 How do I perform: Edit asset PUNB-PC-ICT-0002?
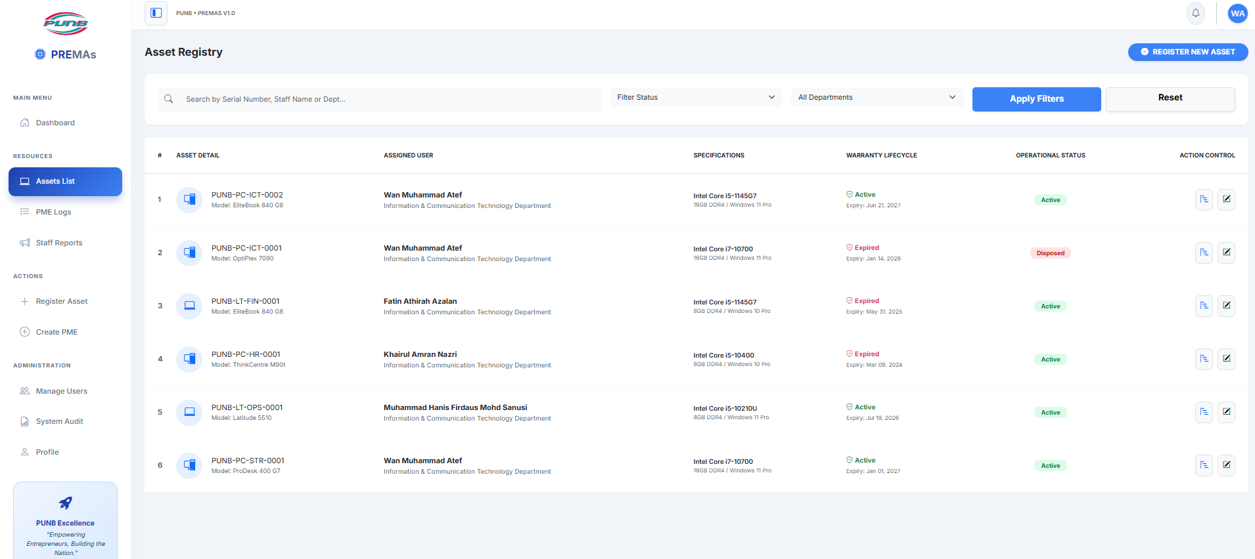coord(1226,199)
